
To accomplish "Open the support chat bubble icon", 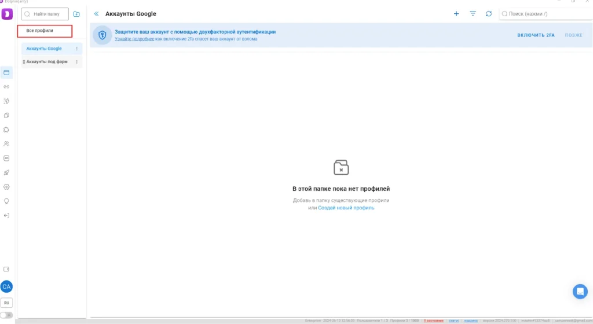I will point(580,292).
